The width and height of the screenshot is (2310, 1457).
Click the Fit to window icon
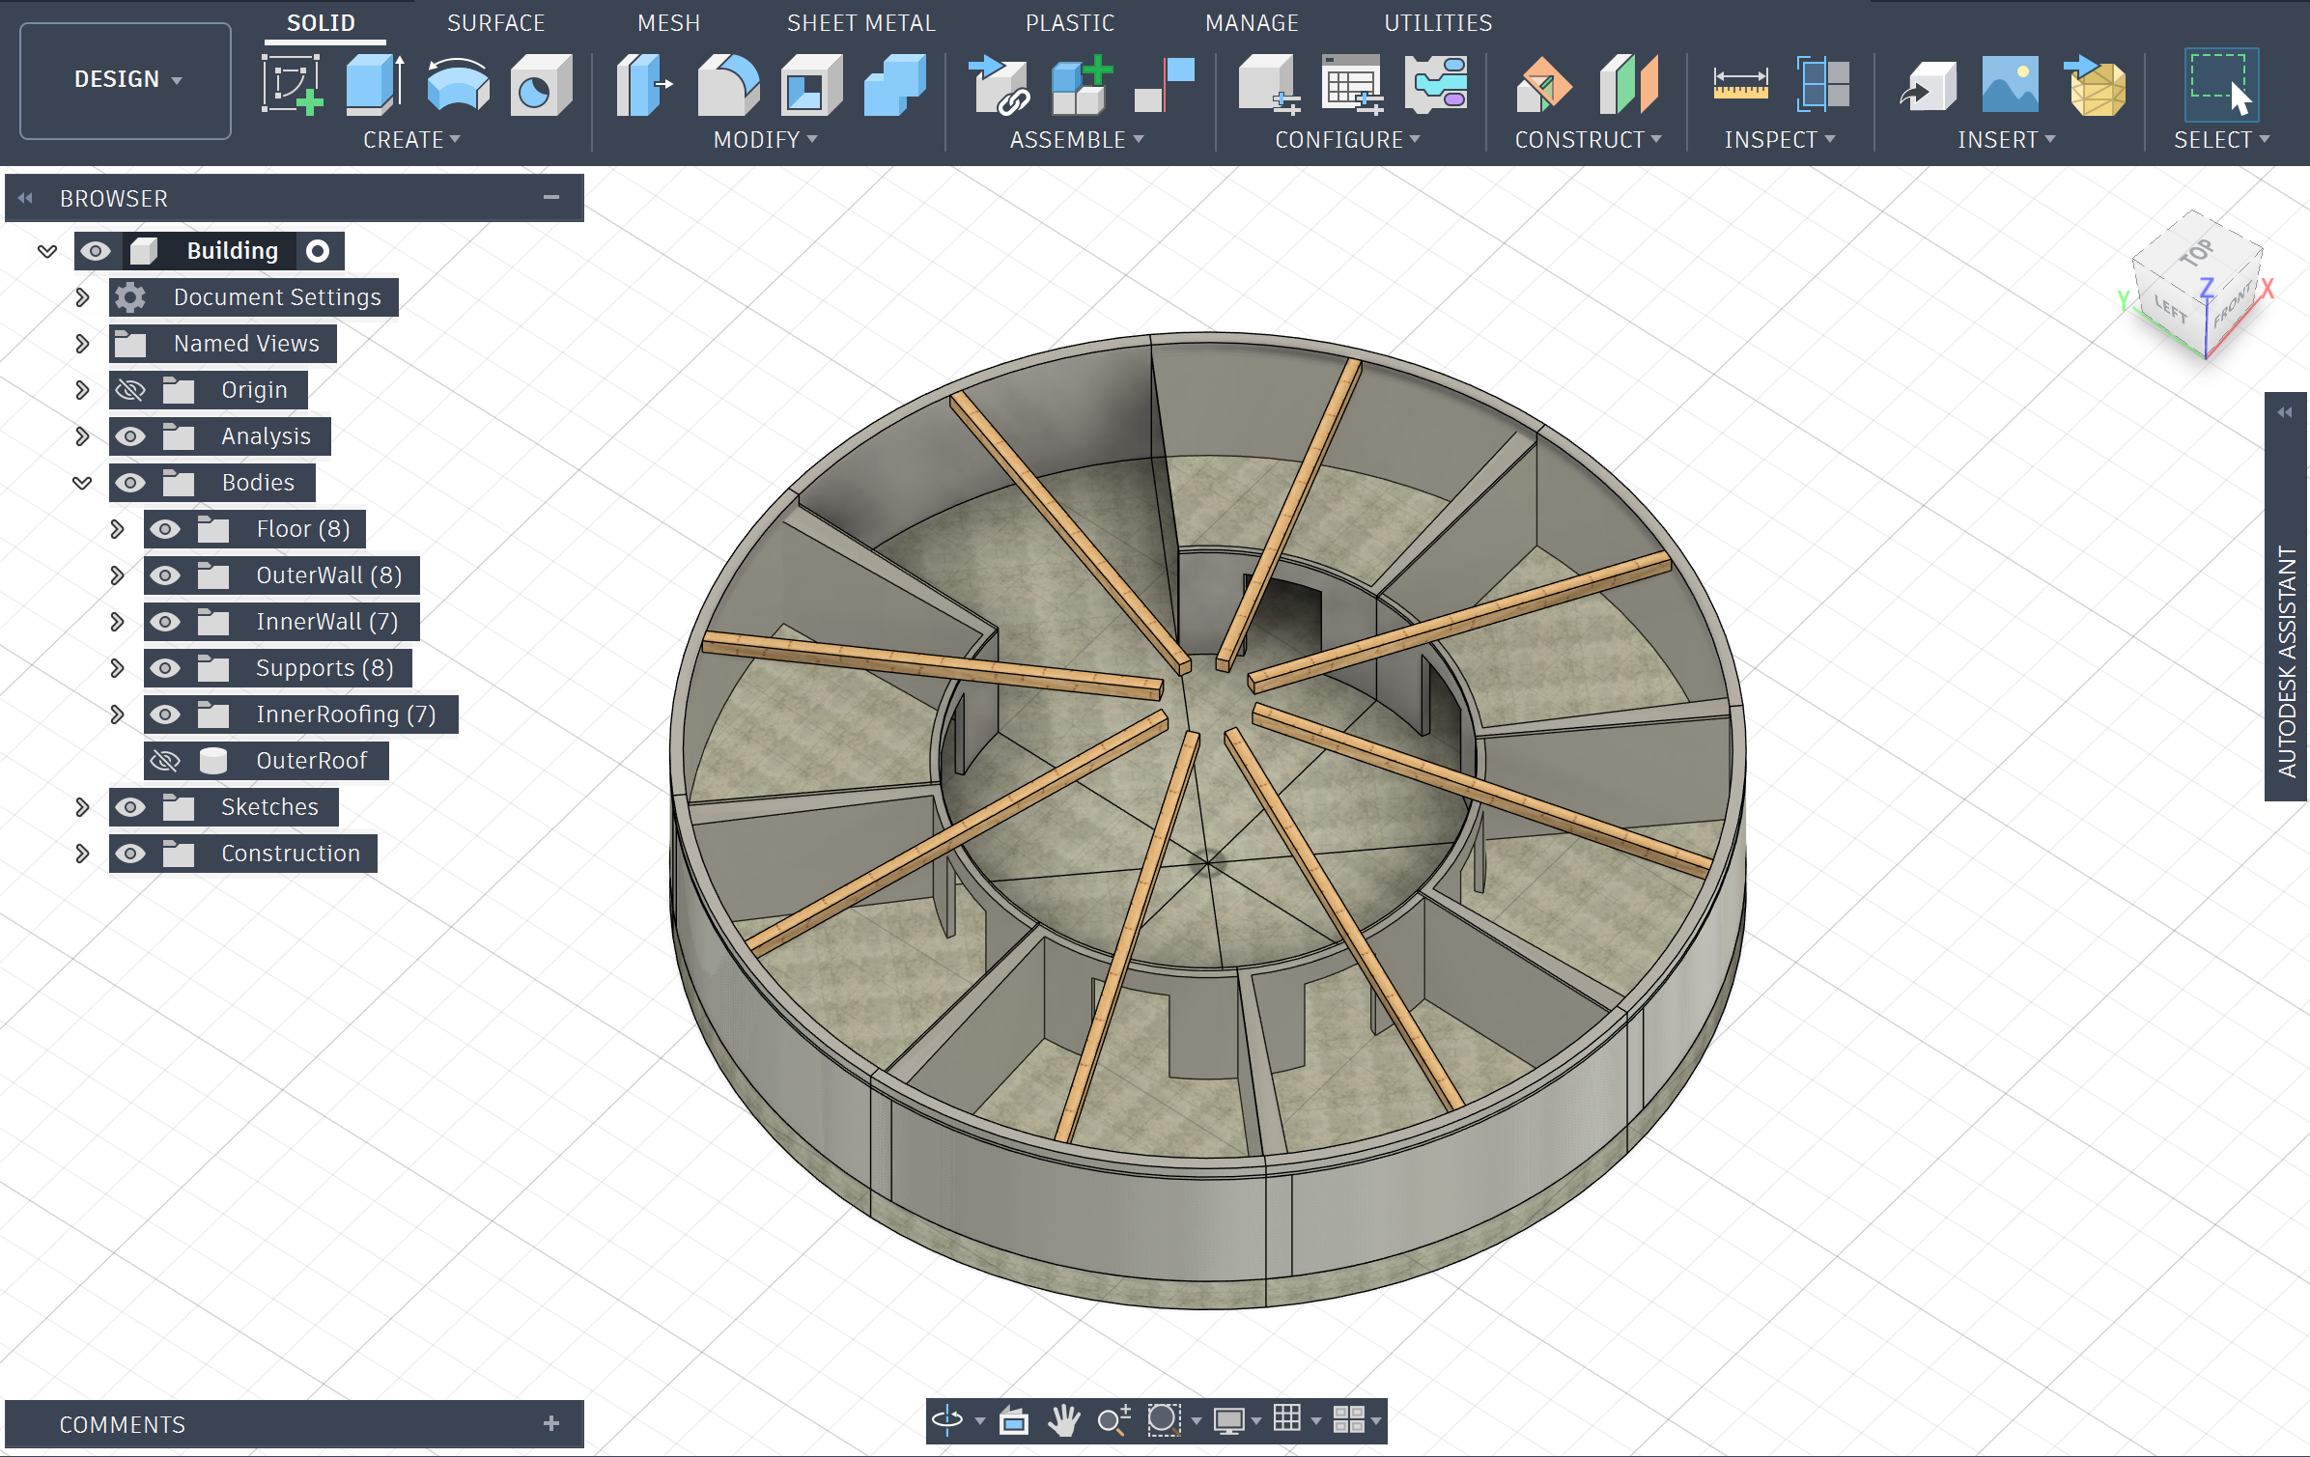click(x=1164, y=1419)
